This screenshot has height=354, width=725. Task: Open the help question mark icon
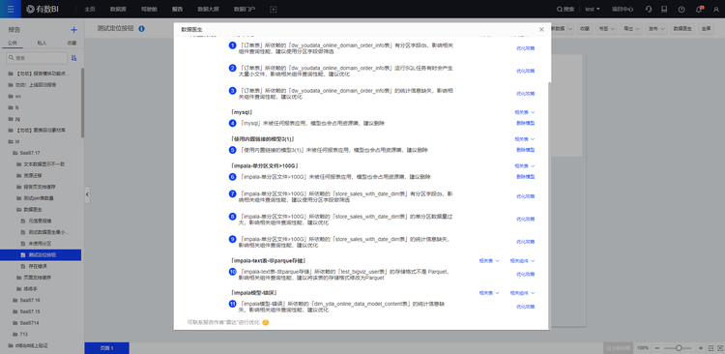[x=681, y=9]
